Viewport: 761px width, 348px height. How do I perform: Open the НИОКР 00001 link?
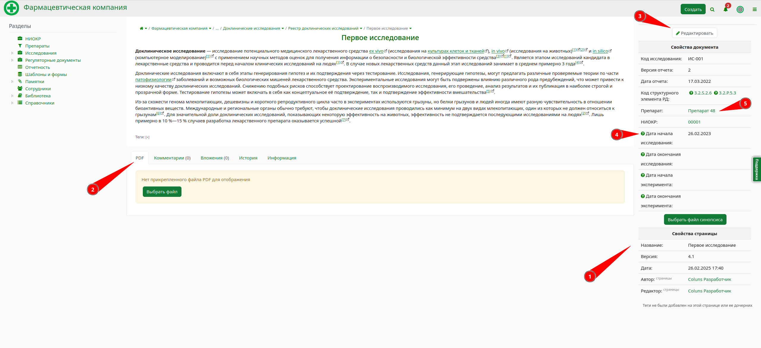point(694,122)
